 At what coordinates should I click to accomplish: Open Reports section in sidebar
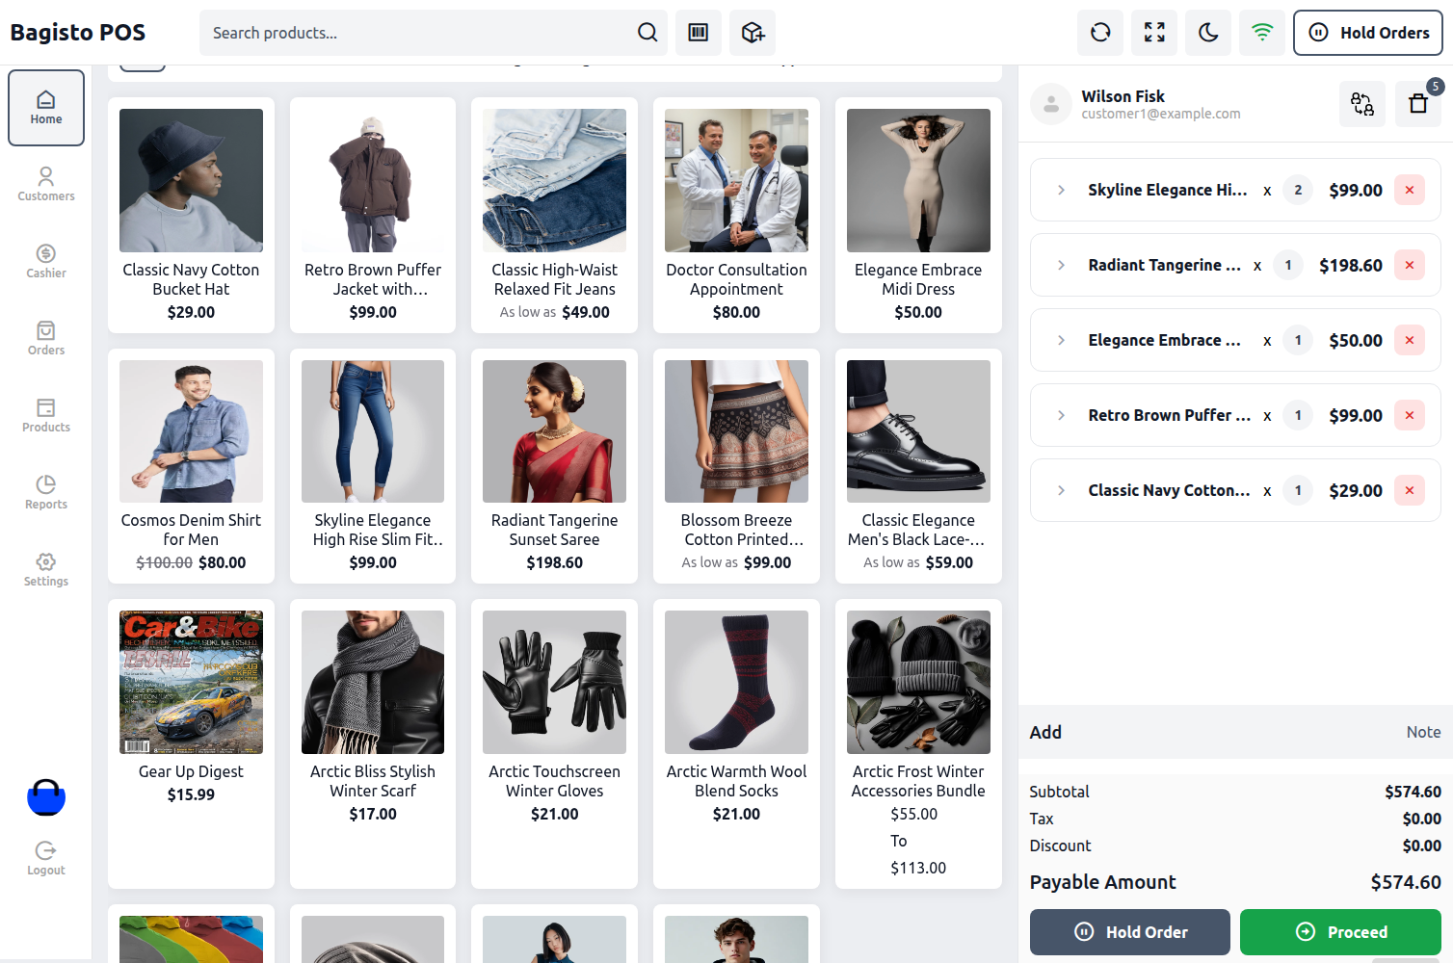pos(46,492)
